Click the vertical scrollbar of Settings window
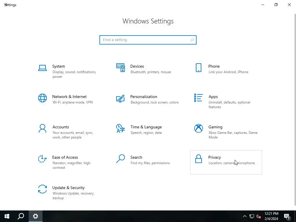The width and height of the screenshot is (296, 222). click(295, 110)
